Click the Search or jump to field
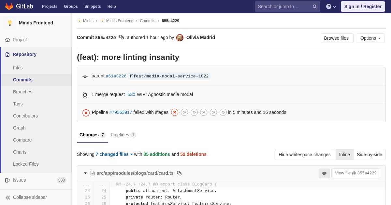 click(283, 7)
